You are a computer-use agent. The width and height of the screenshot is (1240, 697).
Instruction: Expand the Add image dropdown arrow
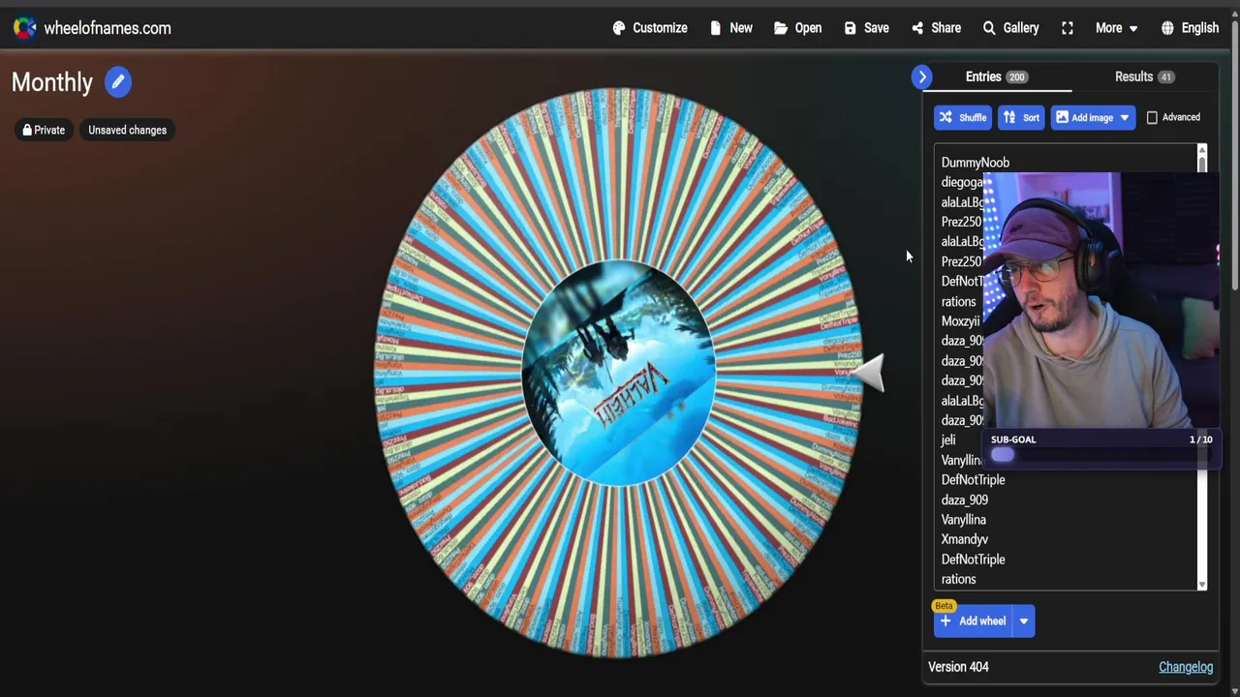(x=1125, y=117)
